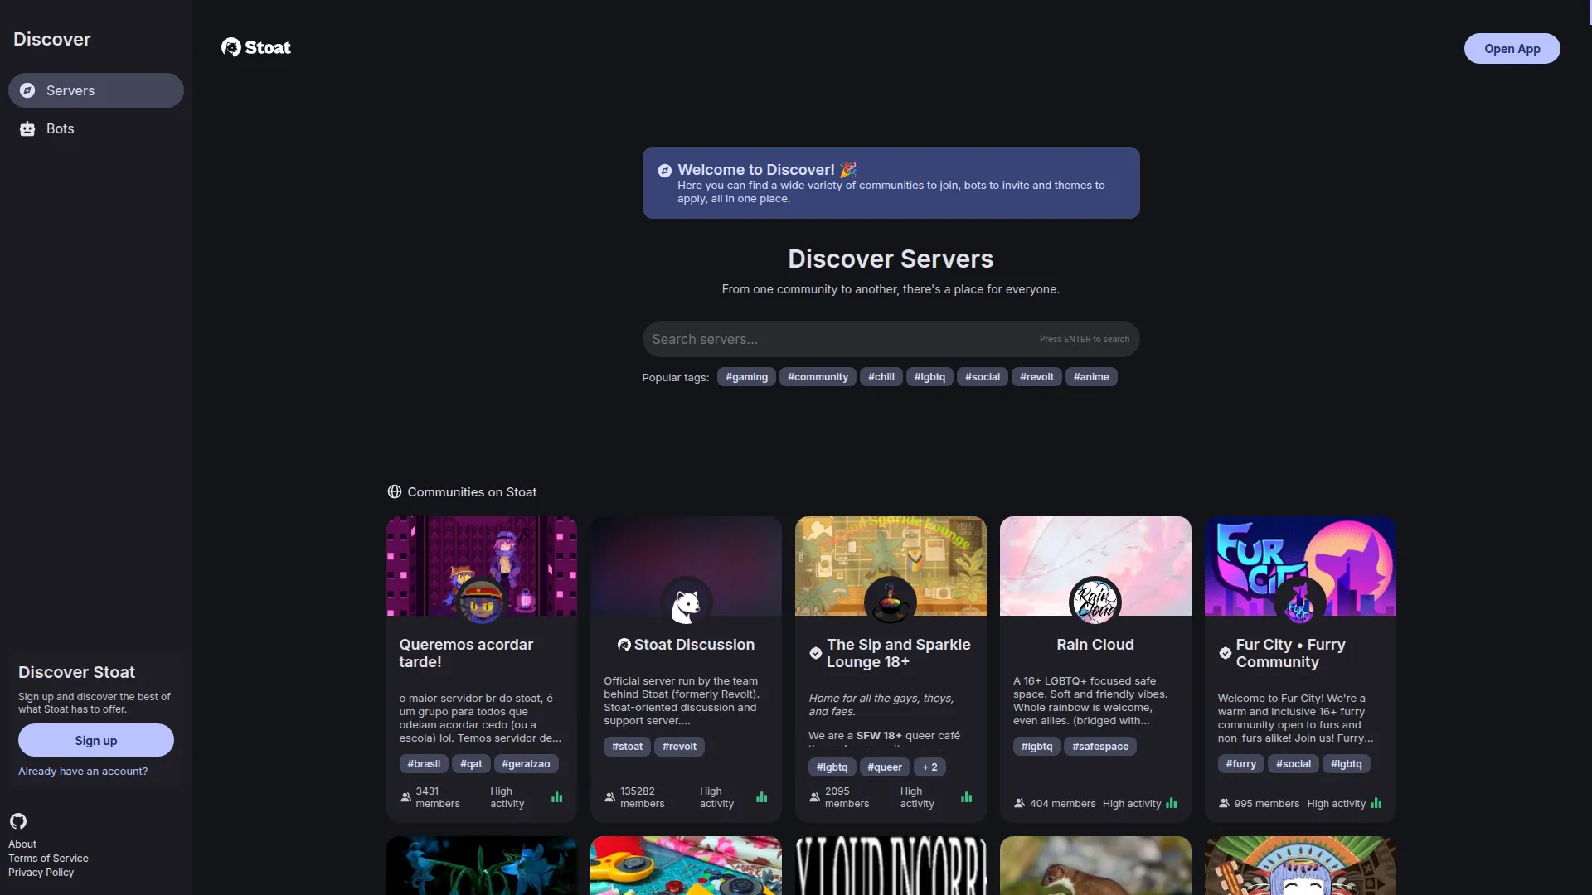Click the Sign up button
Image resolution: width=1592 pixels, height=895 pixels.
tap(96, 740)
